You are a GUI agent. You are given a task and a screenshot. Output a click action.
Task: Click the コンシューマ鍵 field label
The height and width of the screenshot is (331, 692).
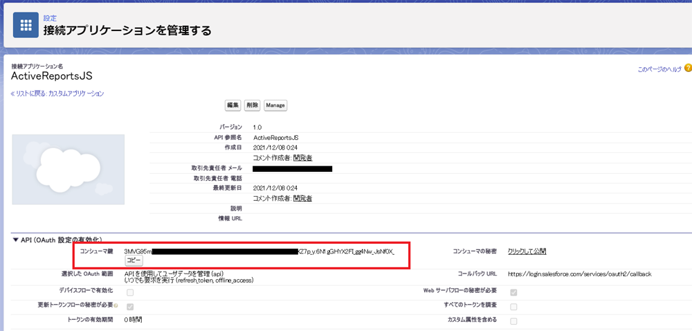(x=96, y=251)
